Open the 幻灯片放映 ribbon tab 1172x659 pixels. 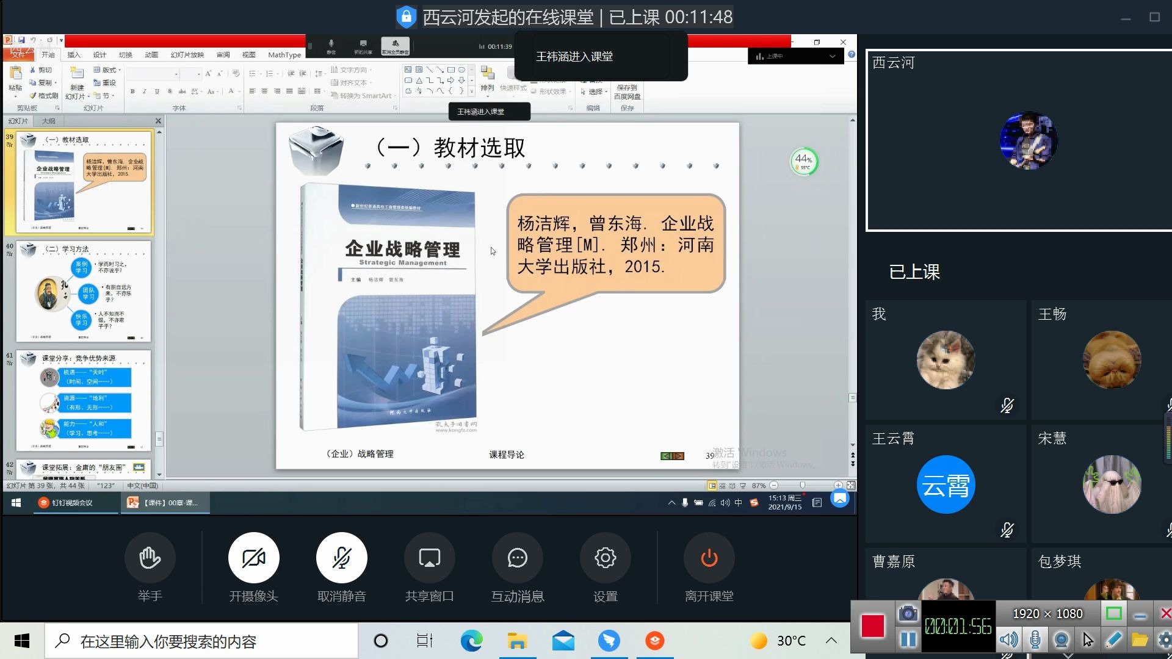[x=187, y=55]
